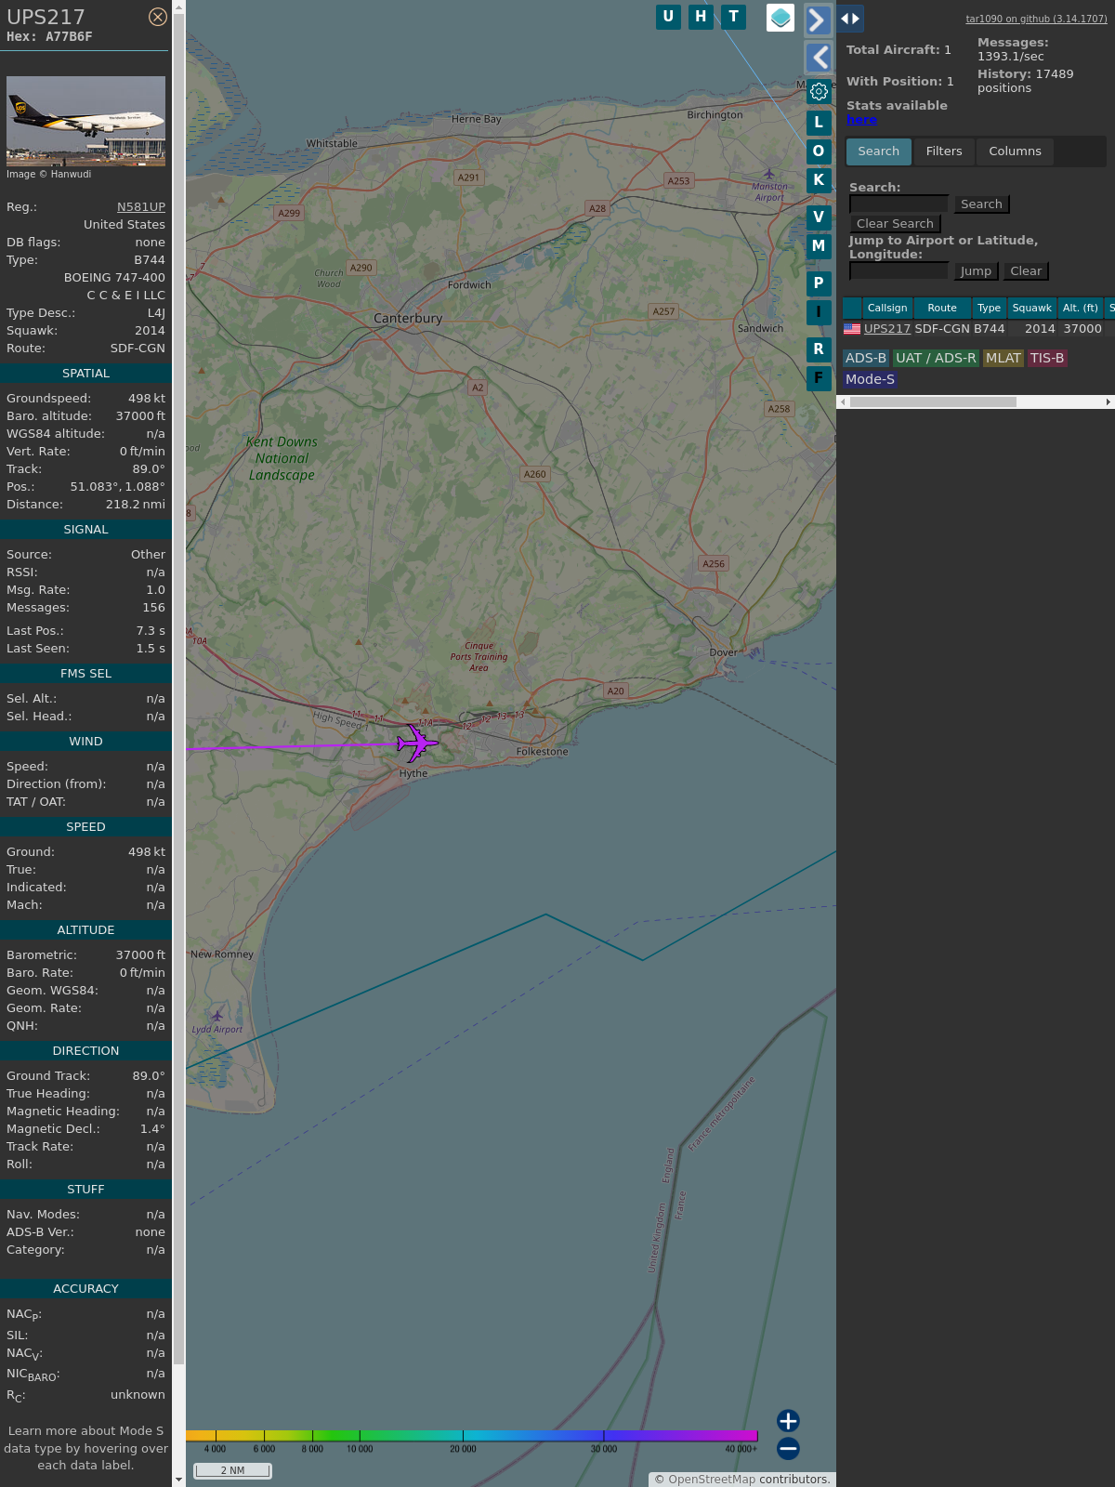Toggle the TIS-B source legend

tap(1047, 358)
